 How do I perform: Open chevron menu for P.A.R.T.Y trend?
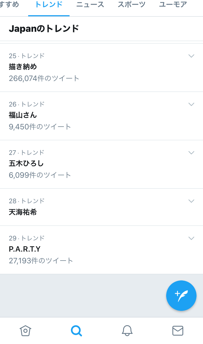click(x=191, y=238)
